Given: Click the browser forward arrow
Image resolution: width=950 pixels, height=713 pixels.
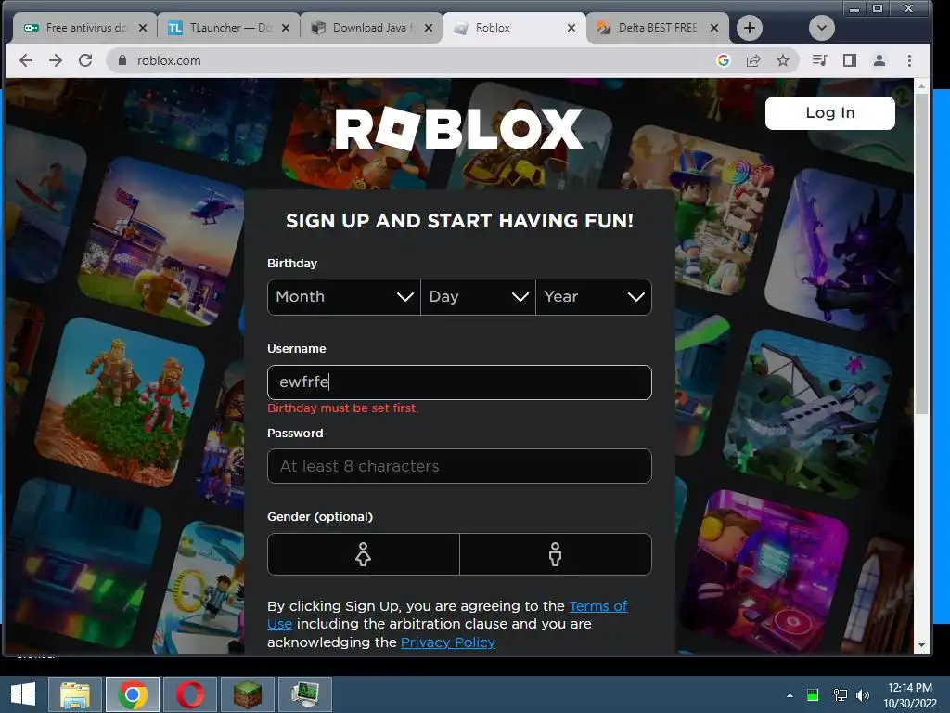Looking at the screenshot, I should click(x=55, y=60).
